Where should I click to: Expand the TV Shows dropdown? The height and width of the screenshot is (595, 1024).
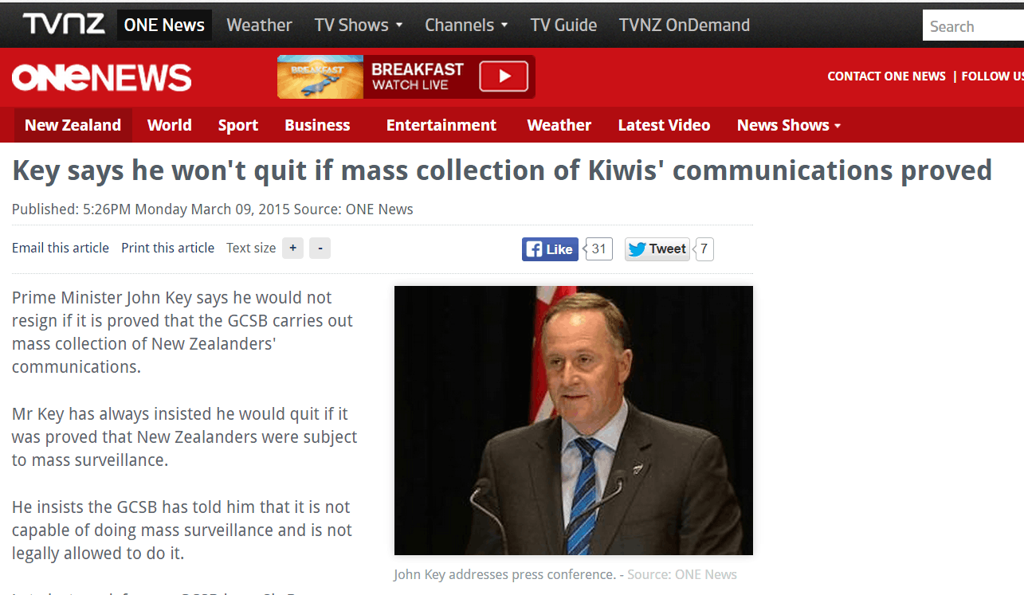pos(359,25)
